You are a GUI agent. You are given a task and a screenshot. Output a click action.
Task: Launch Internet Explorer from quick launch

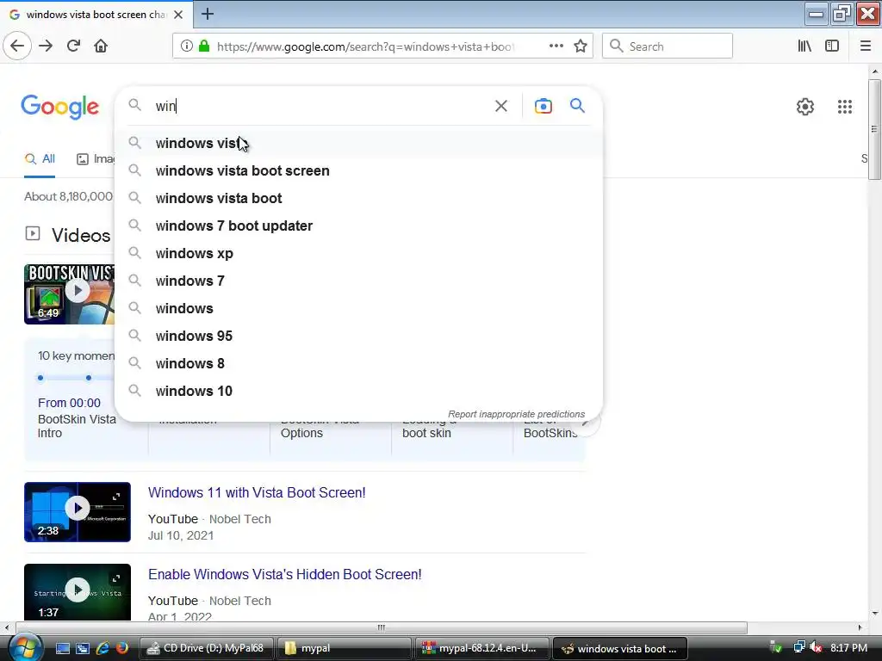click(102, 648)
